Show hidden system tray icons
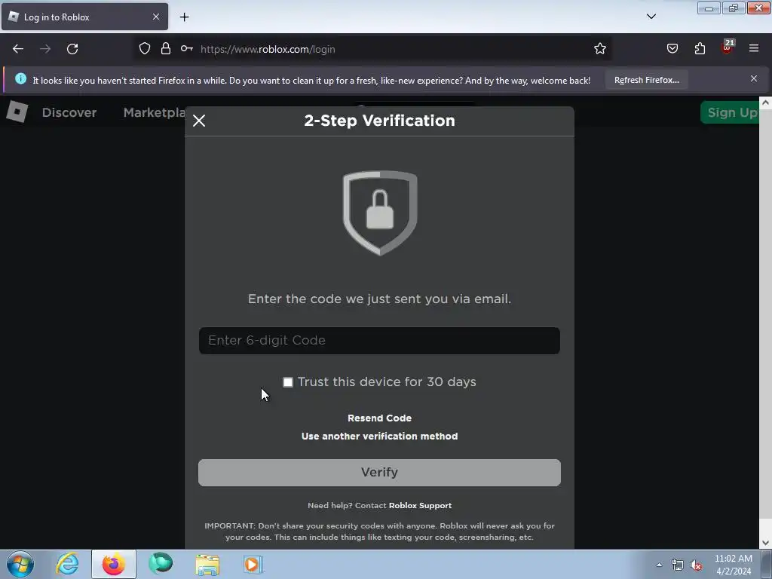 [x=659, y=565]
